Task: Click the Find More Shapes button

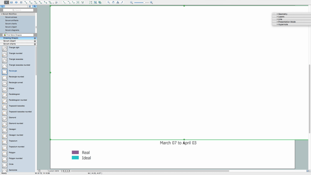Action: click(x=18, y=35)
